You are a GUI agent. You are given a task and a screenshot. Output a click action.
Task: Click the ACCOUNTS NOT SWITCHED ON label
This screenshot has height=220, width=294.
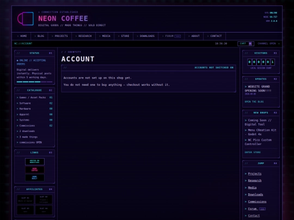coord(214,67)
